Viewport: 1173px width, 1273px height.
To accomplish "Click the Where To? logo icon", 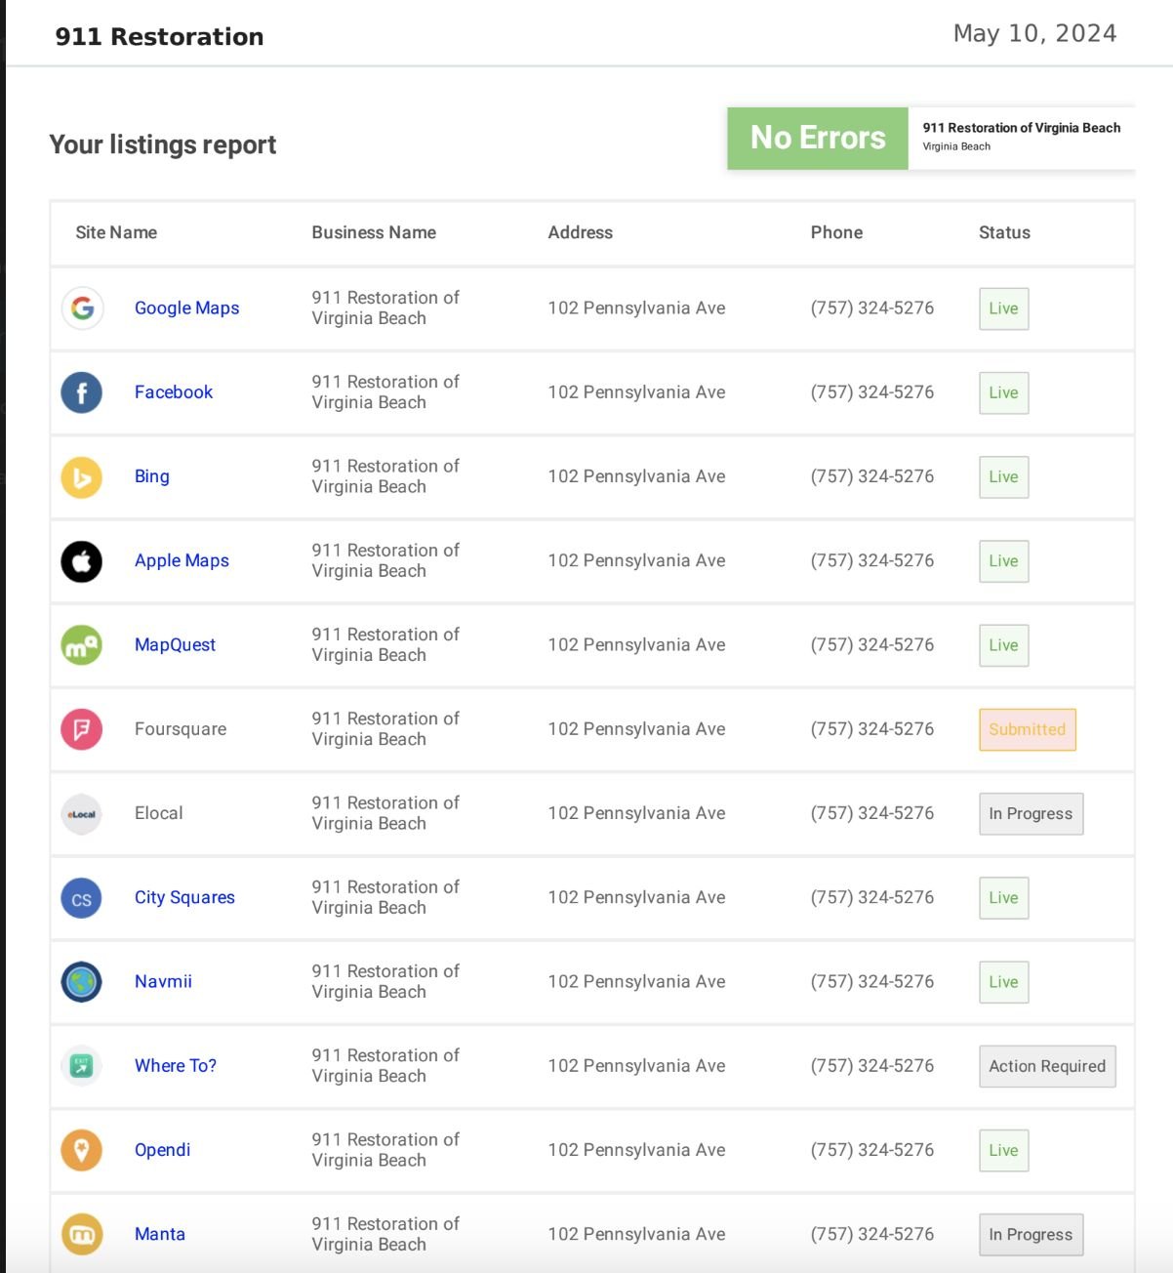I will click(82, 1066).
